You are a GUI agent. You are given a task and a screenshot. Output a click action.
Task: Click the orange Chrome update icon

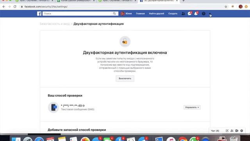pos(246,7)
